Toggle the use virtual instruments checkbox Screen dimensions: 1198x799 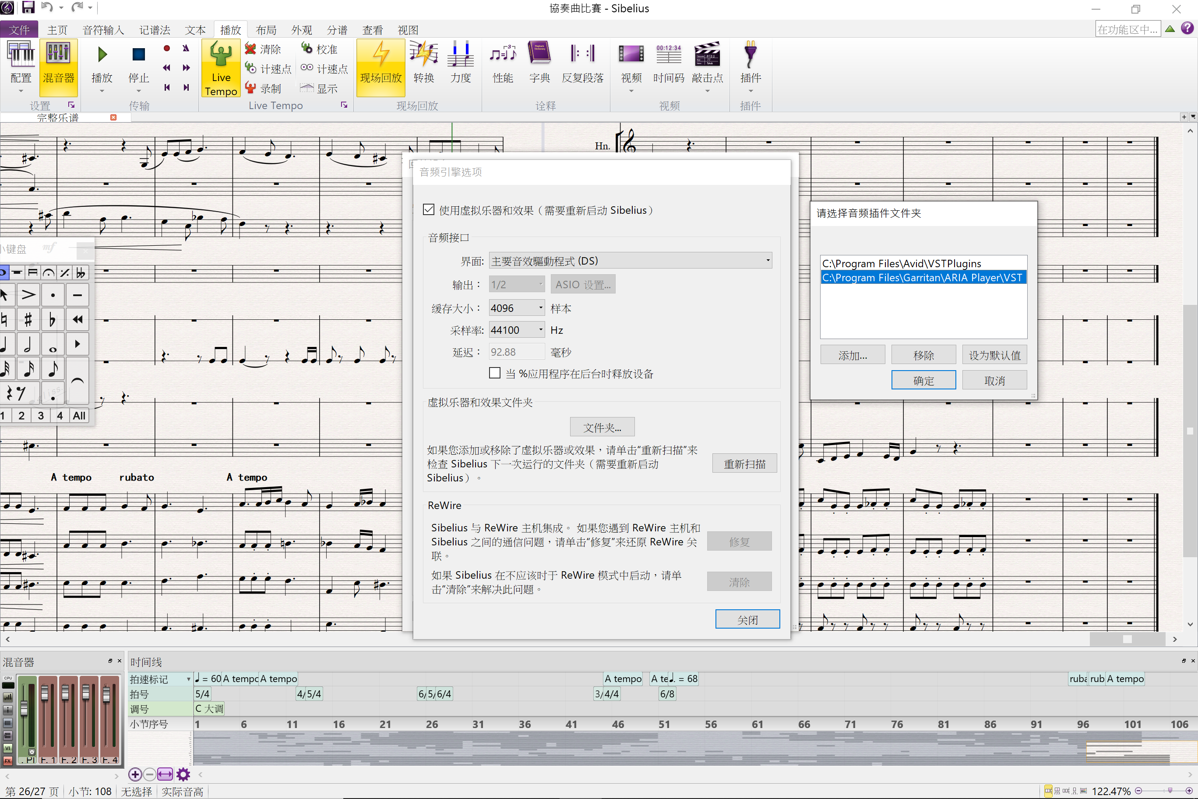(x=429, y=210)
